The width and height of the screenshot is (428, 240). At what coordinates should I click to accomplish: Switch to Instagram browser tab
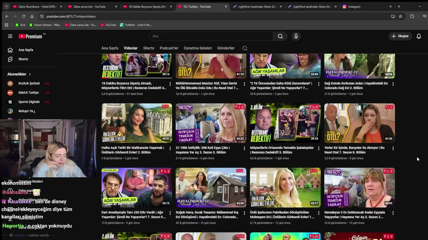pos(367,7)
